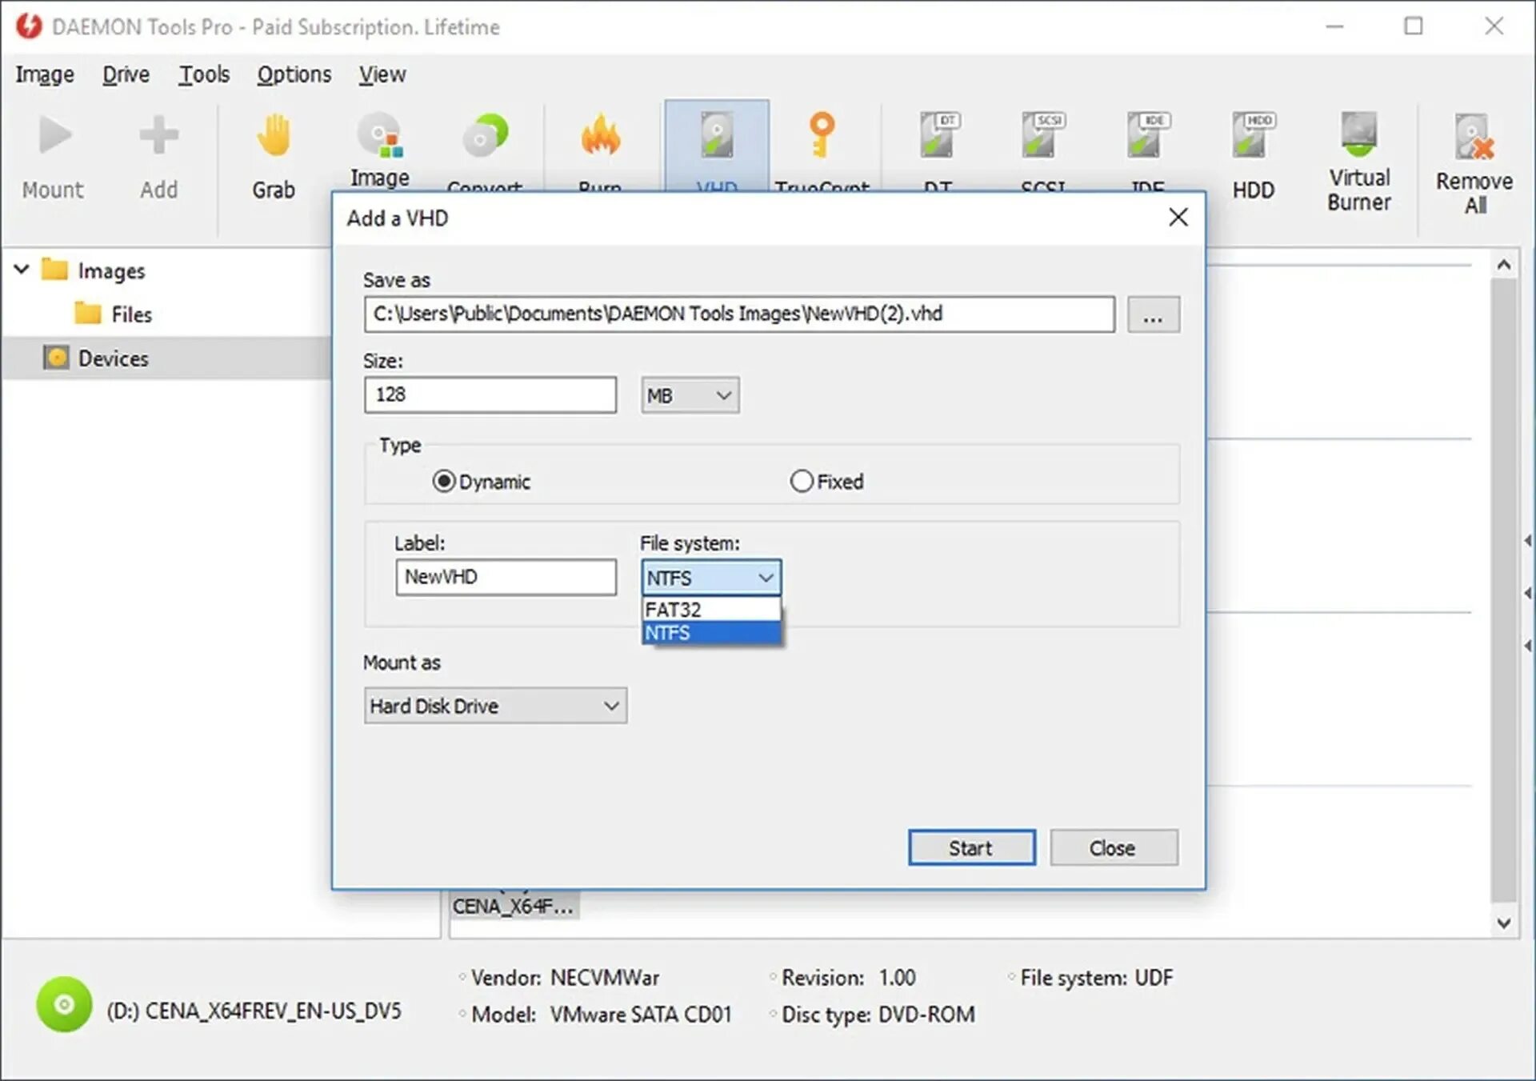Add an IDE virtual drive

click(1148, 134)
